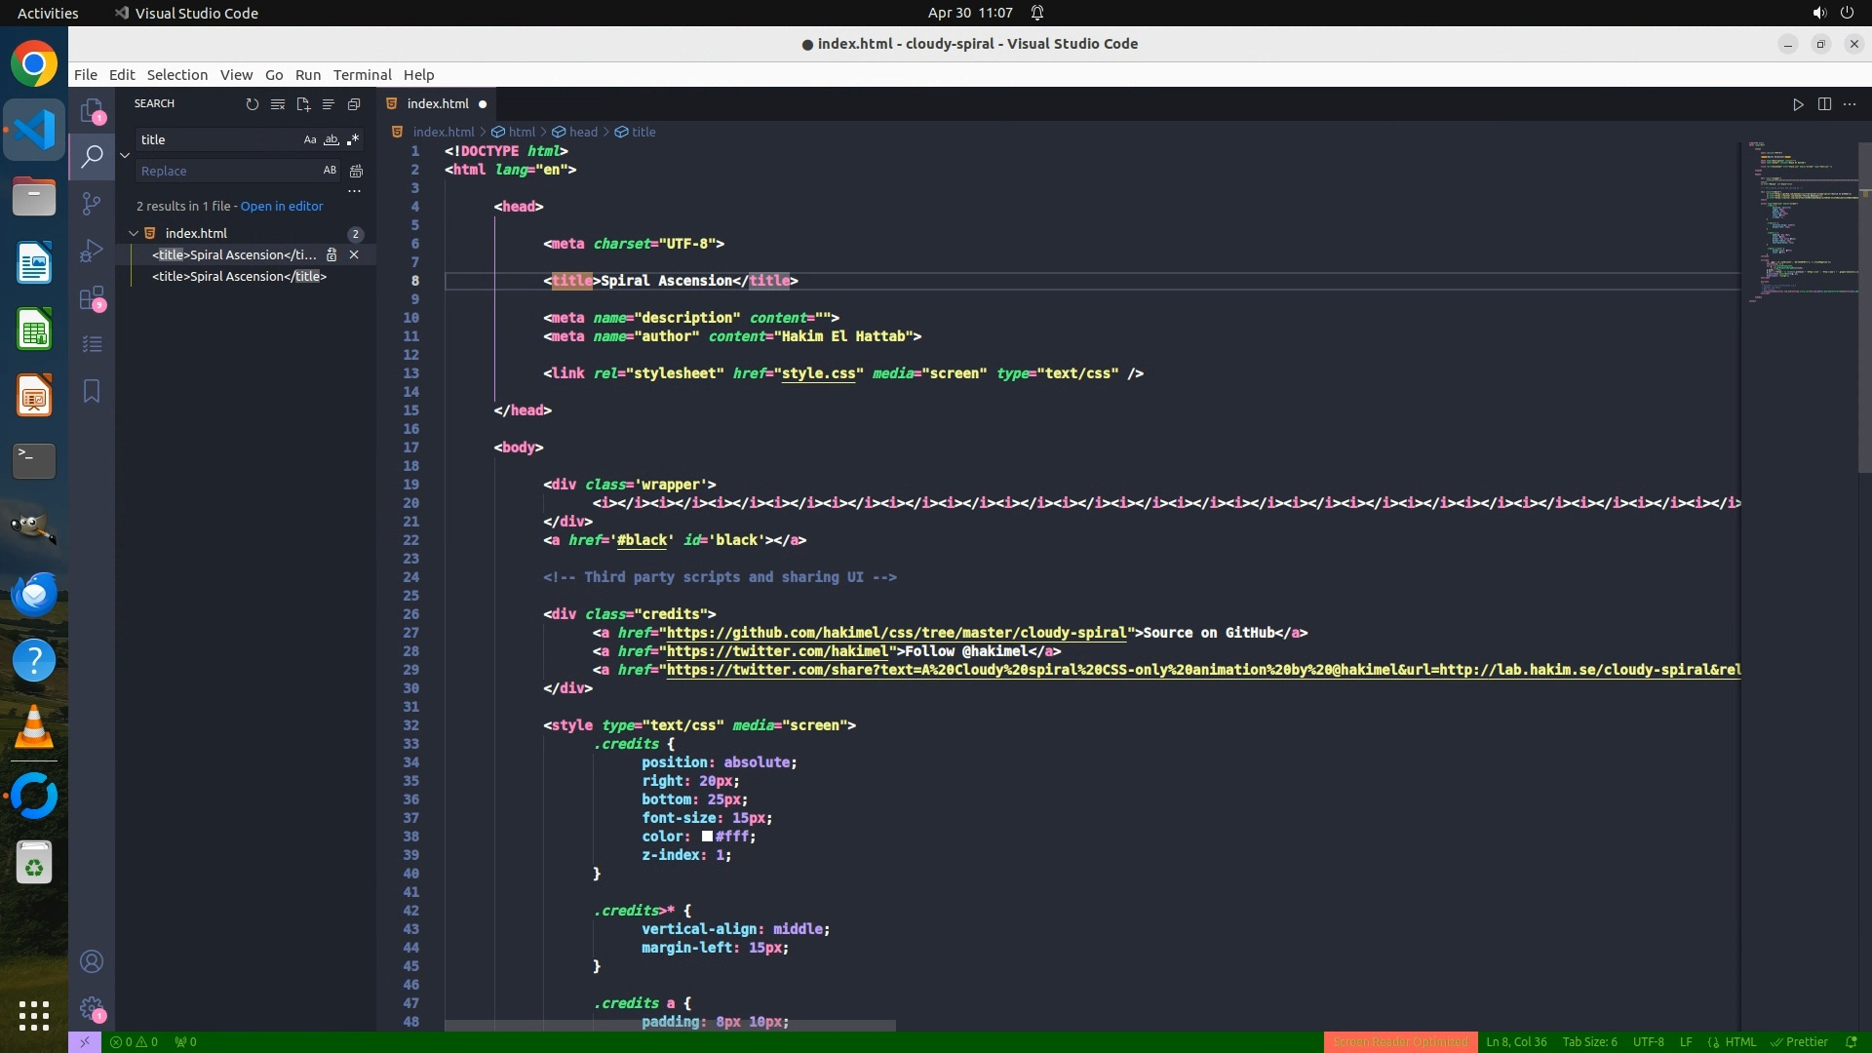Open the Source Control view
The image size is (1872, 1053).
click(92, 203)
